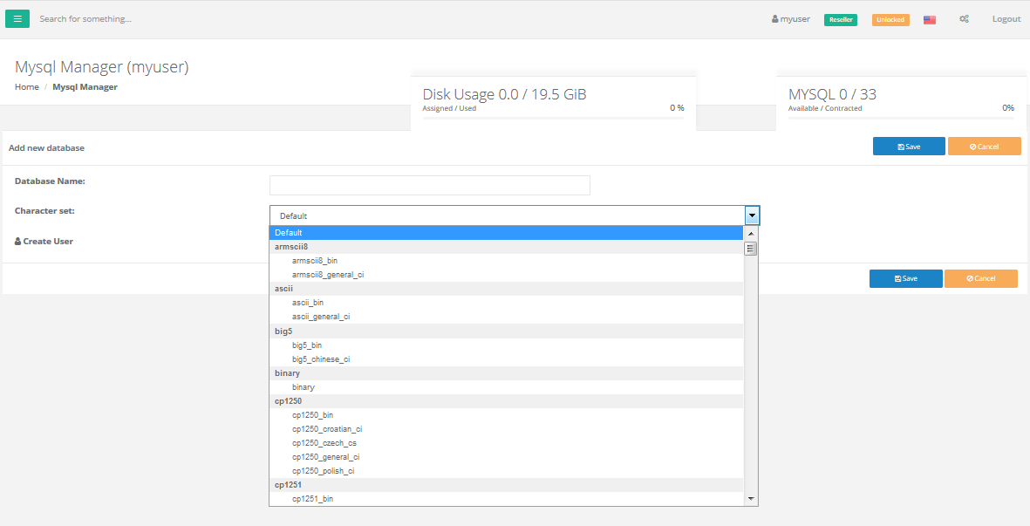The width and height of the screenshot is (1030, 526).
Task: Click the dropdown list scrollbar thumb
Action: (751, 249)
